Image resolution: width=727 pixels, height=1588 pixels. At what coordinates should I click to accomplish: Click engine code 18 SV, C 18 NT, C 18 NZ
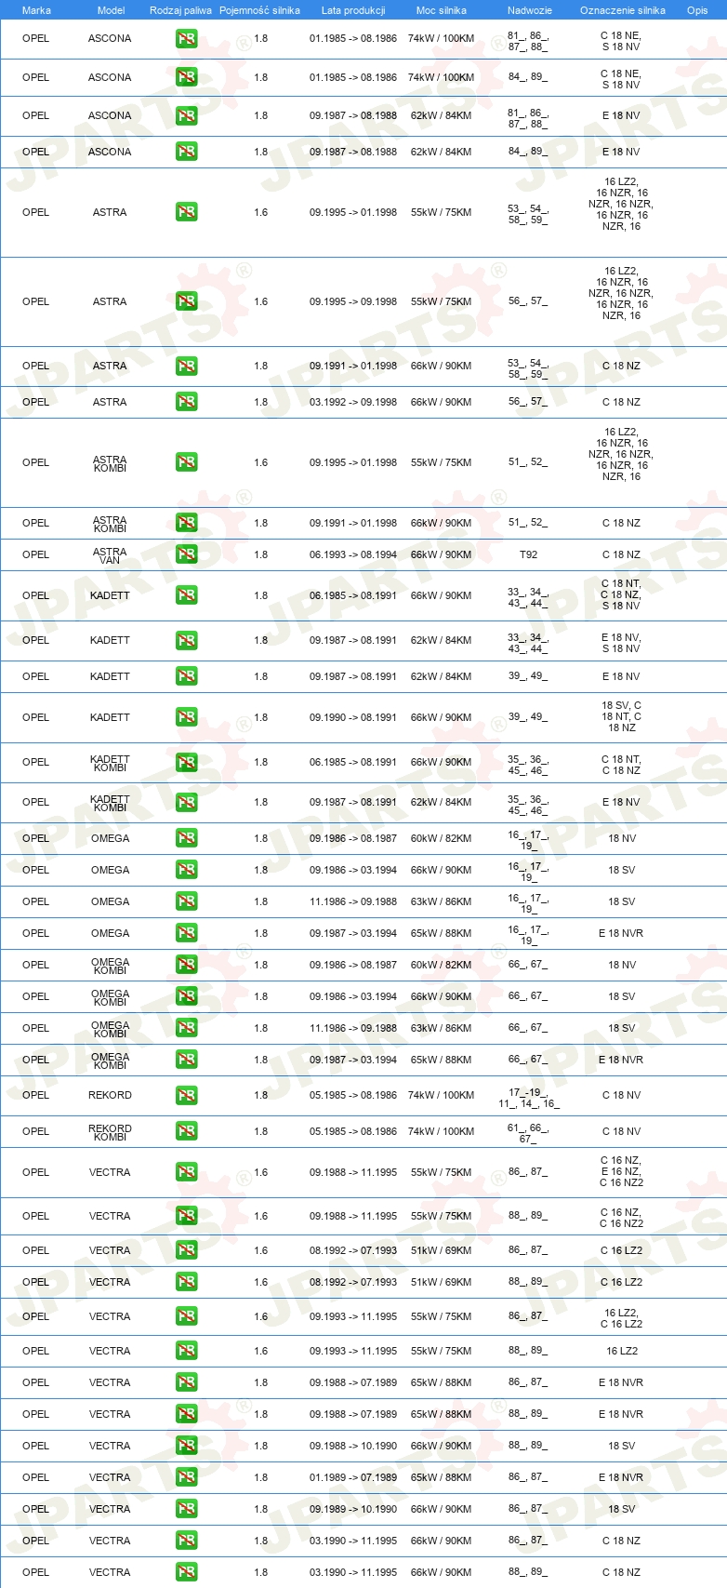(x=621, y=717)
